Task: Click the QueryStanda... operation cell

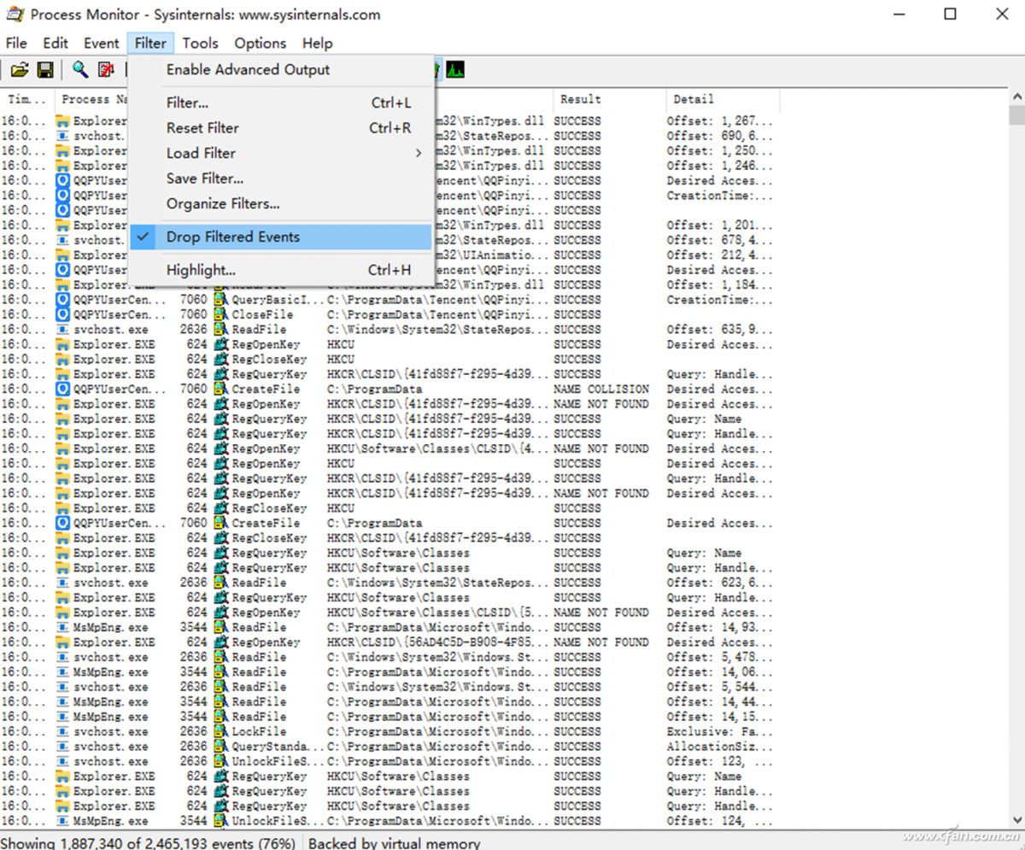Action: click(x=277, y=747)
